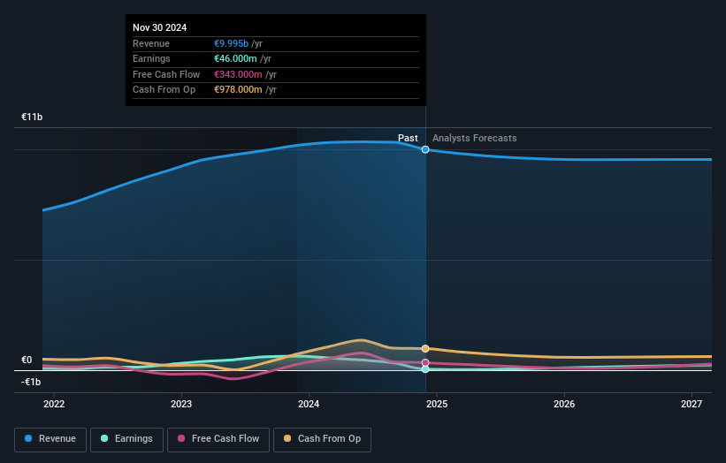Click the teal Earnings data point marker

(x=425, y=369)
